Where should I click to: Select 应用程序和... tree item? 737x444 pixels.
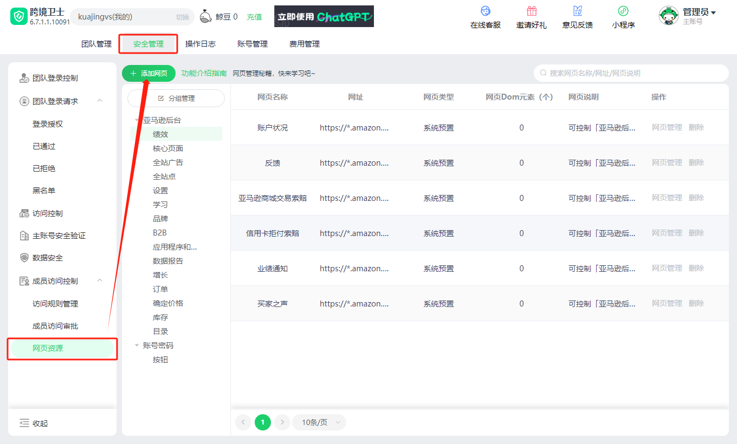coord(174,247)
